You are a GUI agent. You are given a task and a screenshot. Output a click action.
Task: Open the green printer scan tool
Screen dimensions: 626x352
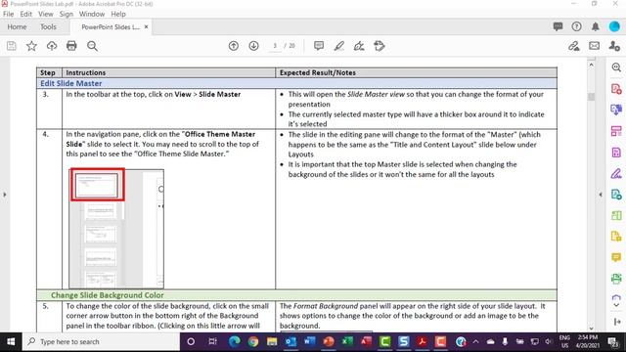tap(616, 279)
